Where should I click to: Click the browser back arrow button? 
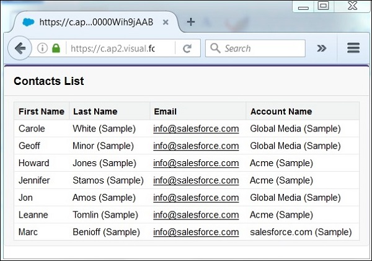19,48
